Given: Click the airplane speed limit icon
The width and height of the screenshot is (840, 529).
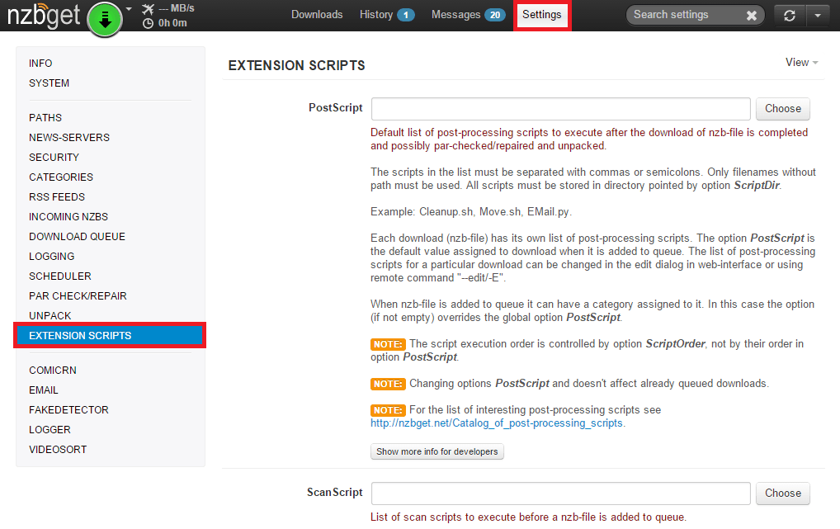Looking at the screenshot, I should click(x=149, y=9).
